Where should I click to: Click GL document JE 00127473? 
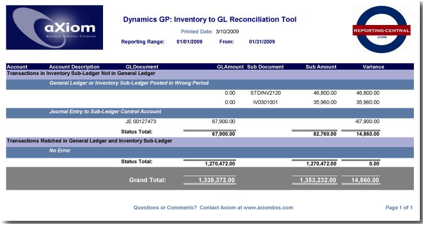coord(141,121)
